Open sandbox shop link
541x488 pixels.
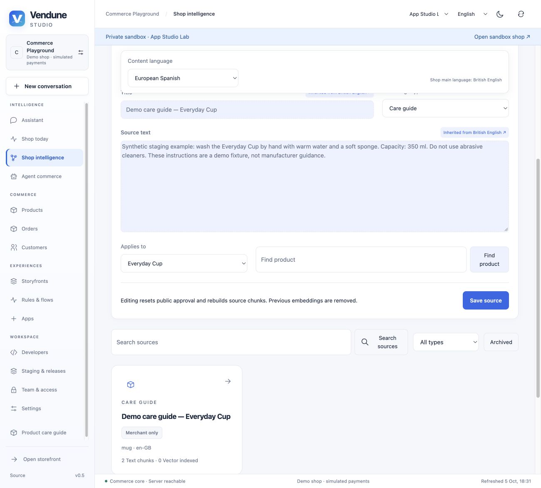[502, 37]
